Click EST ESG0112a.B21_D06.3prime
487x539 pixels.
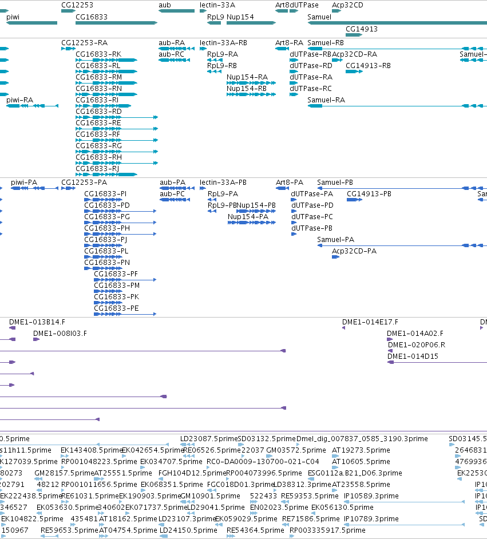355,473
